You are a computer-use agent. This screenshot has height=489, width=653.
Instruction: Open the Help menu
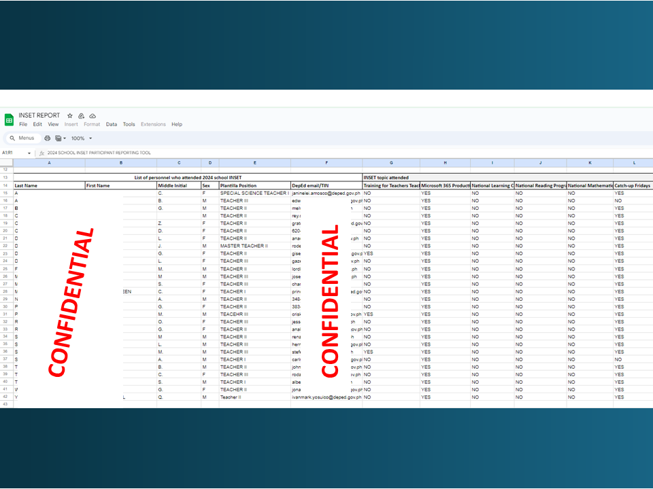click(x=177, y=124)
